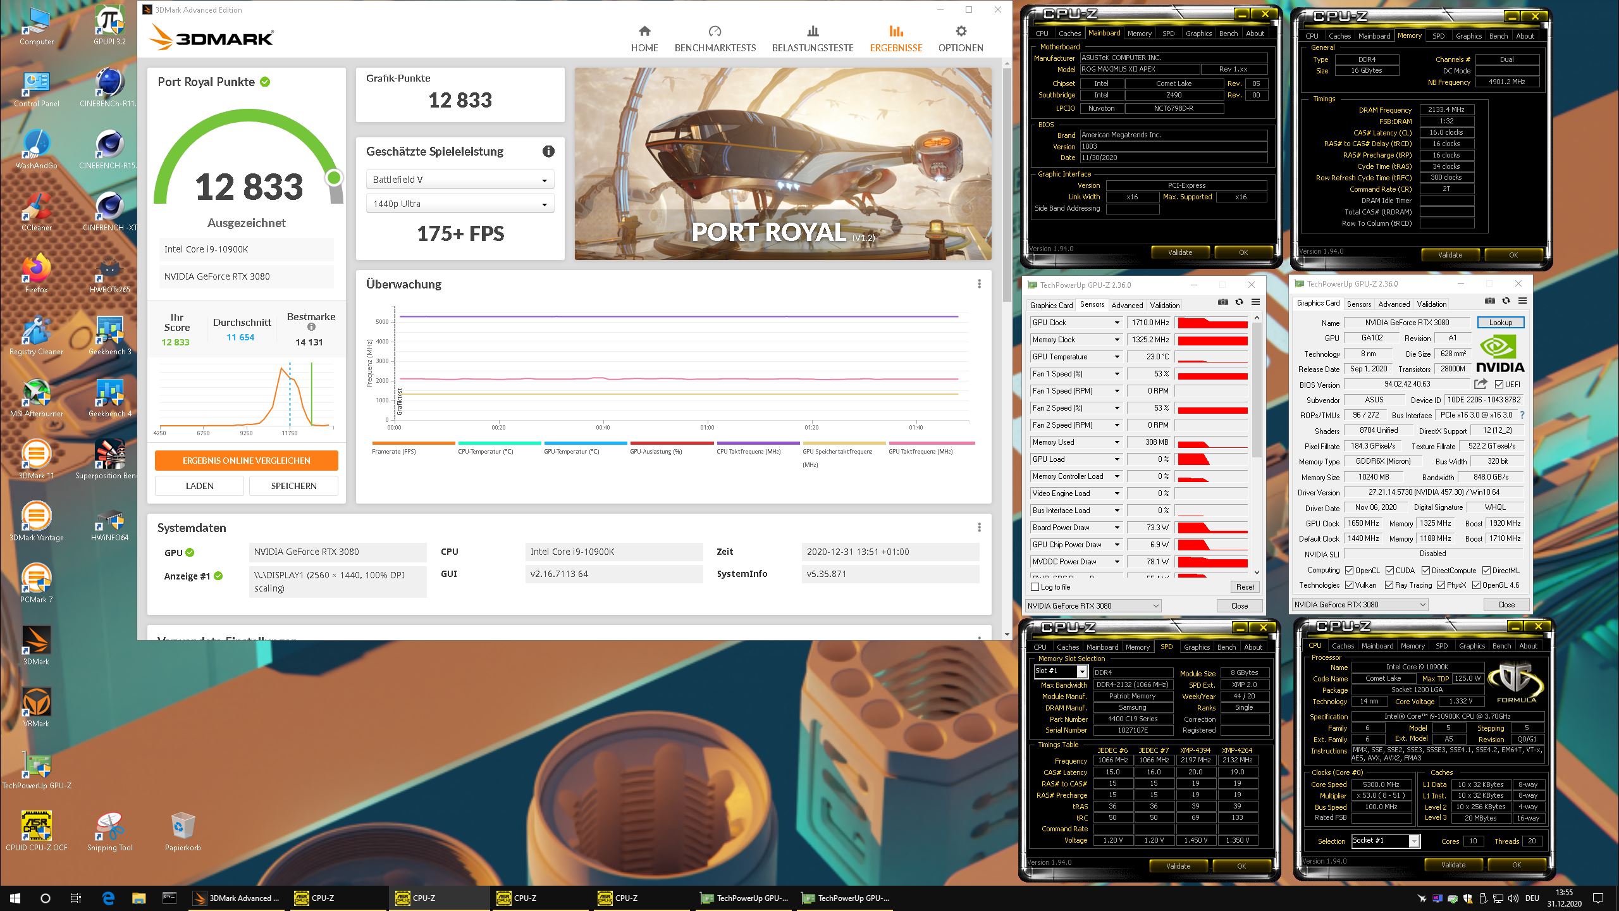Open HWiNFO64 desktop icon
The width and height of the screenshot is (1619, 911).
click(109, 524)
